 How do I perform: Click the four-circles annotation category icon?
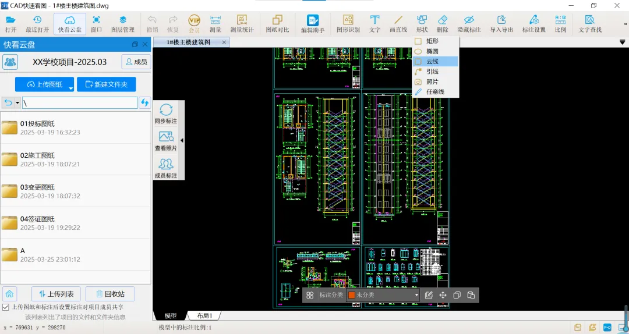[x=310, y=295]
